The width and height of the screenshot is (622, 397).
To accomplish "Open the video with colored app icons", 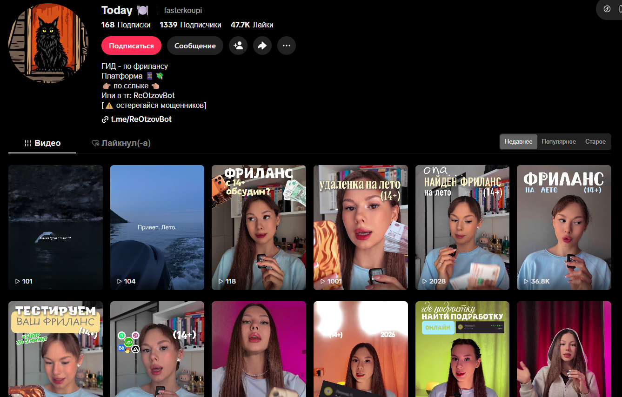I will [x=157, y=349].
